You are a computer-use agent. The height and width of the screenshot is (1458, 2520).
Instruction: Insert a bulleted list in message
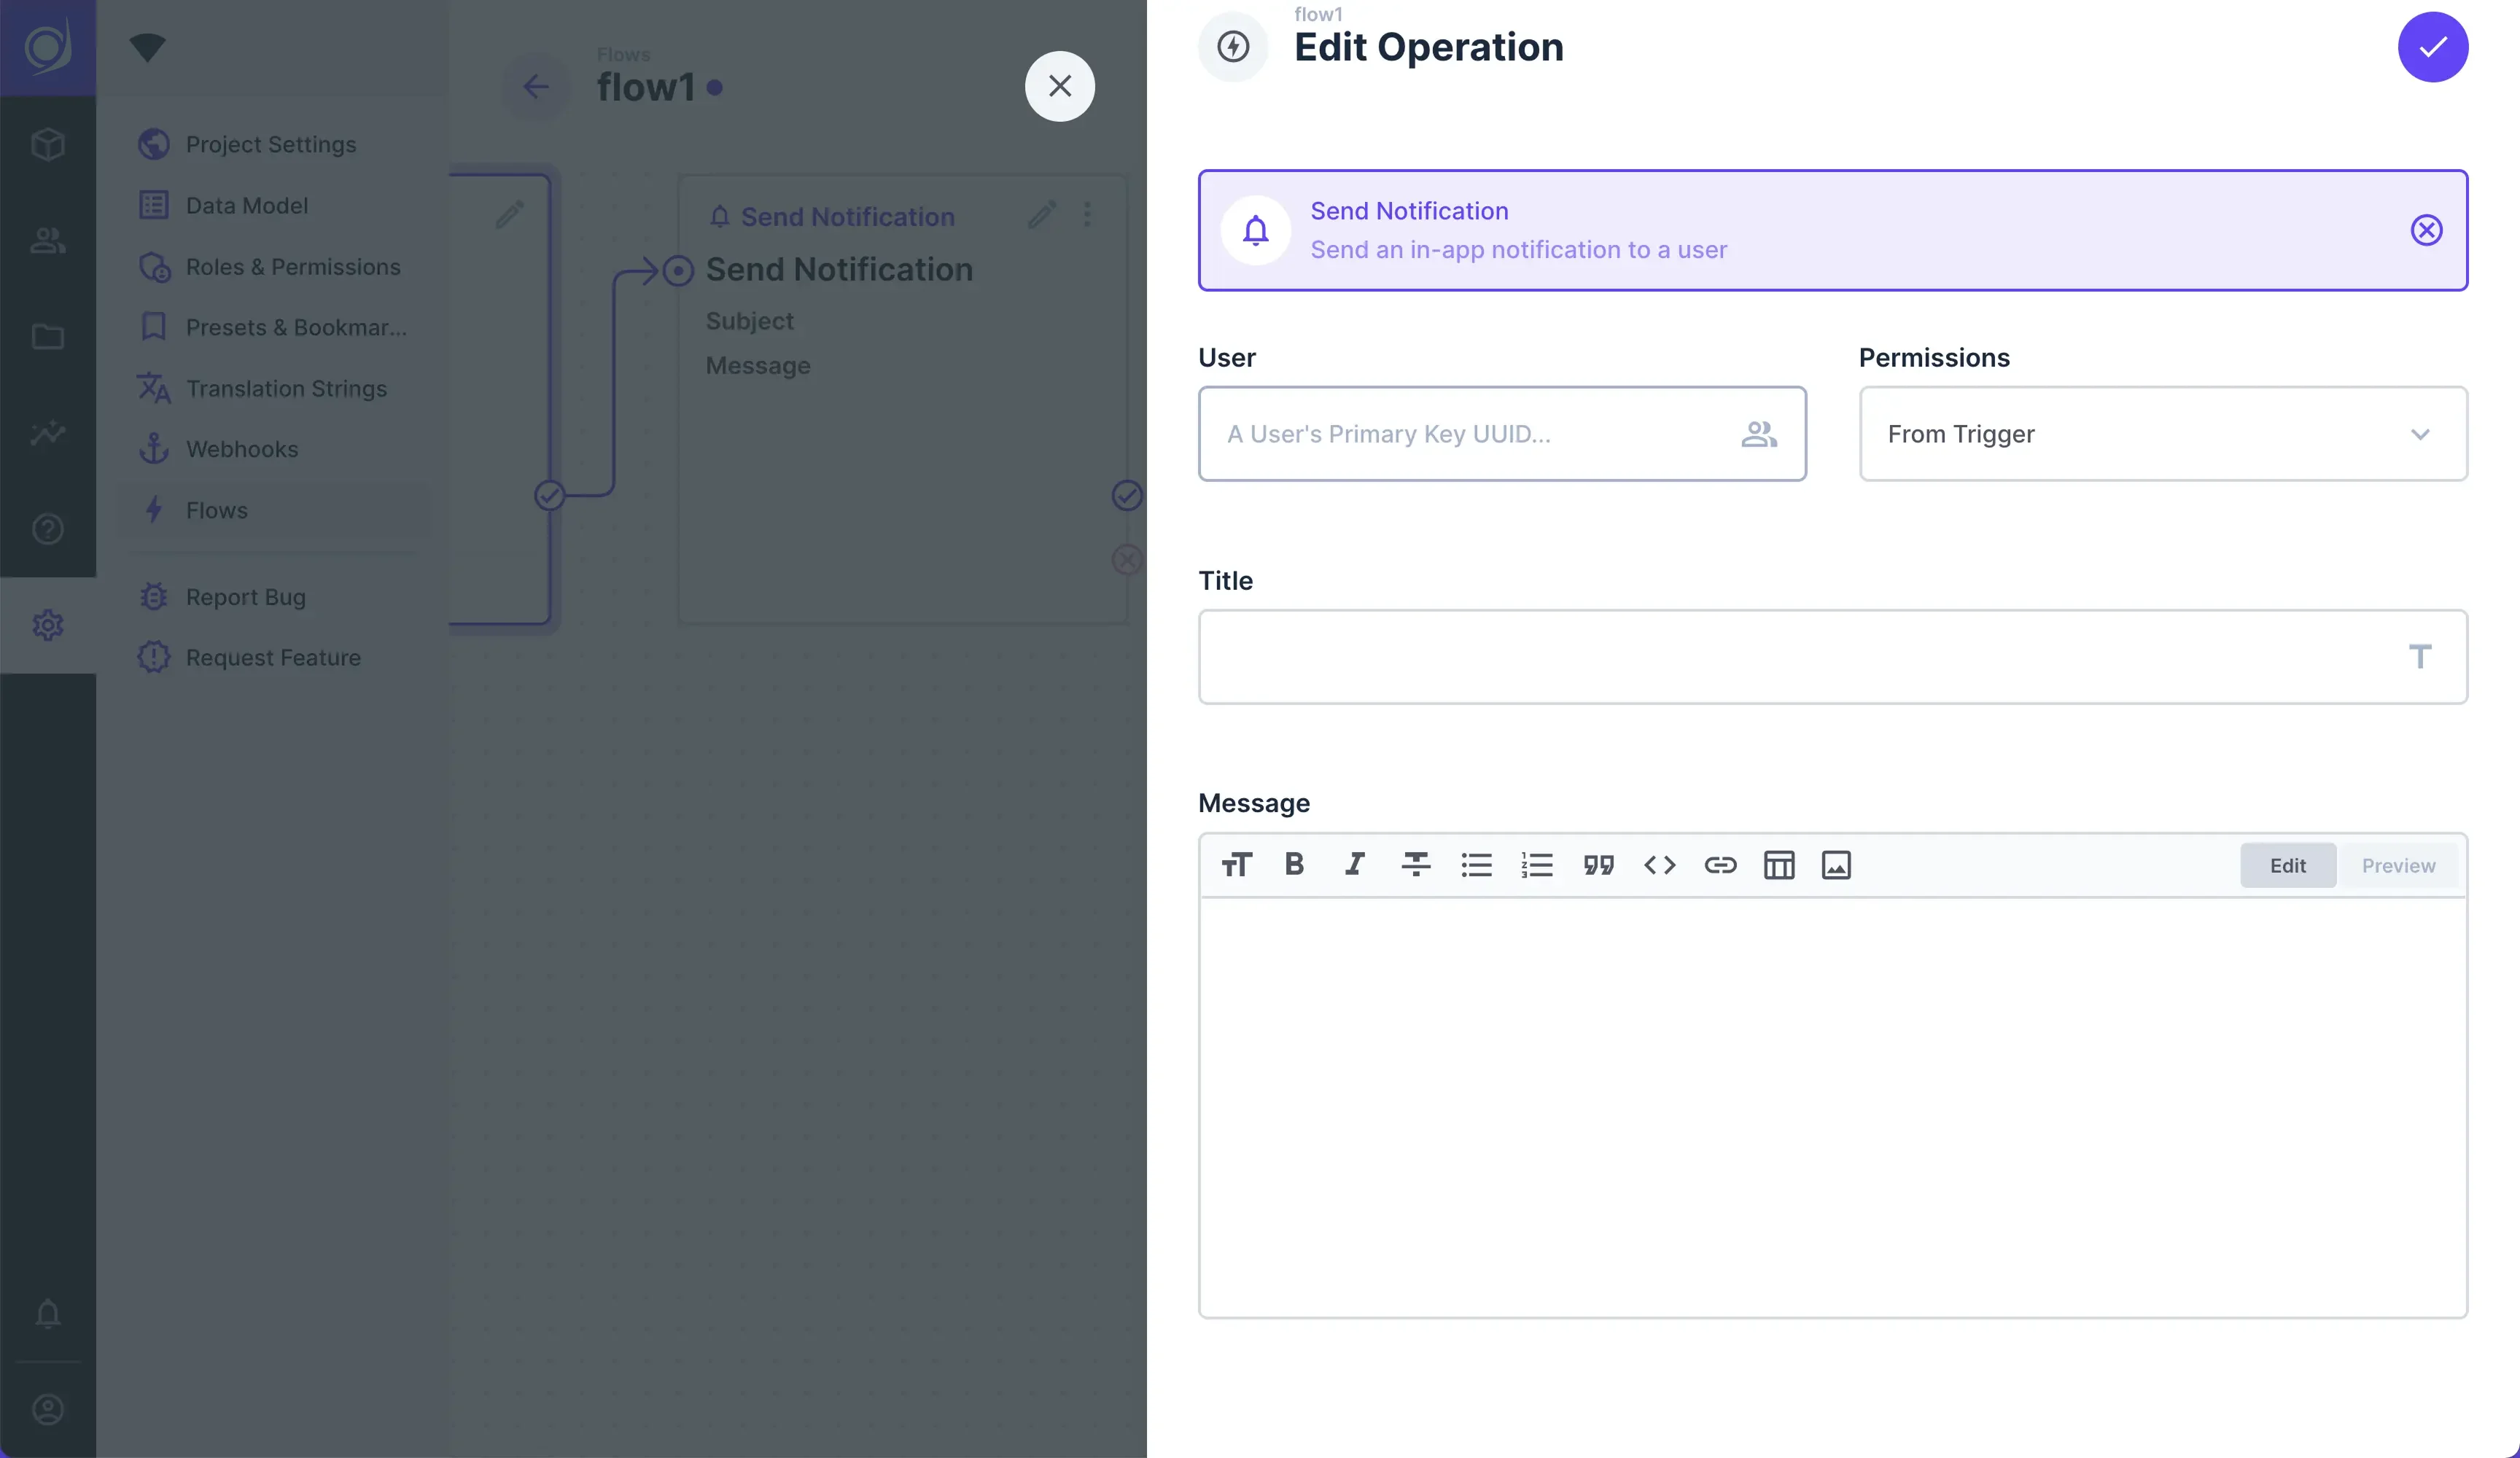click(1476, 865)
